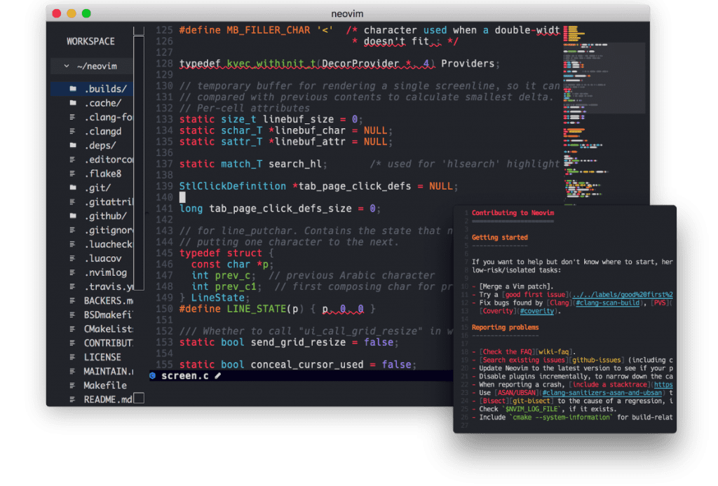Screen dimensions: 718x486
Task: Click the 'Reporting problems' heading
Action: point(505,328)
